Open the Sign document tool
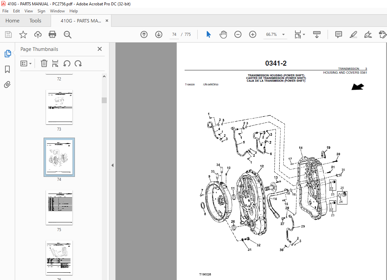387x280 pixels. [x=368, y=34]
